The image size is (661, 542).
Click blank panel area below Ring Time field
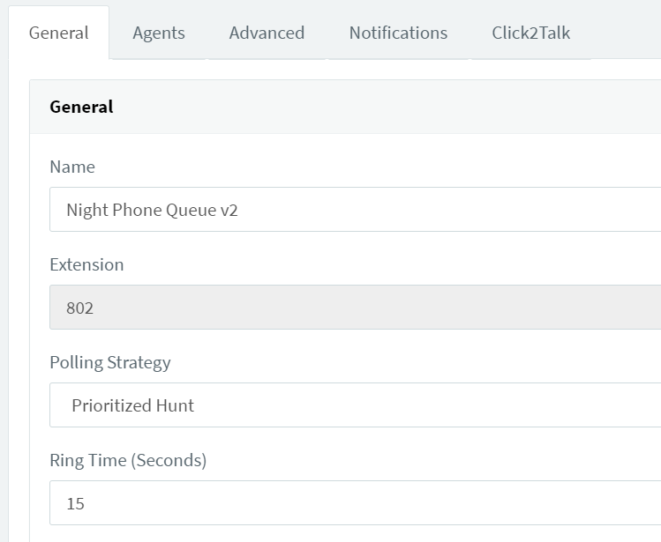point(353,534)
